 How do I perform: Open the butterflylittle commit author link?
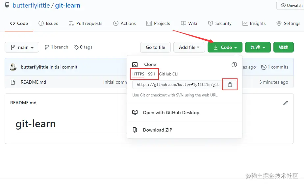tap(35, 67)
